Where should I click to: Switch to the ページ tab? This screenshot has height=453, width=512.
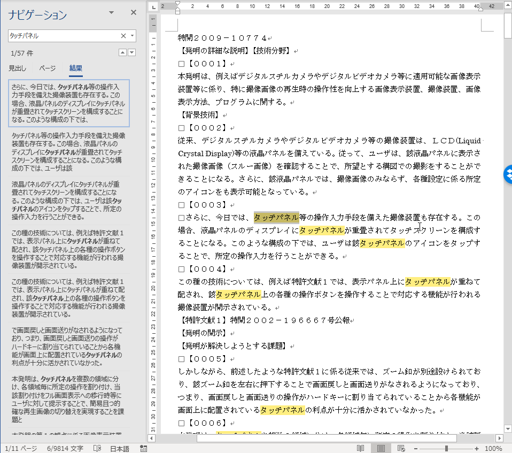pyautogui.click(x=48, y=68)
